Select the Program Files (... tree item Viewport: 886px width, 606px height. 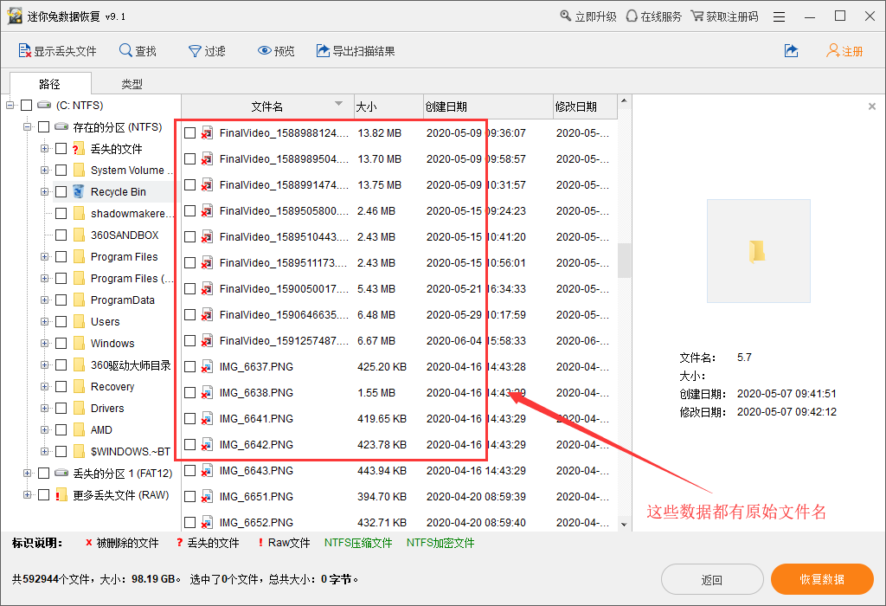pyautogui.click(x=132, y=279)
